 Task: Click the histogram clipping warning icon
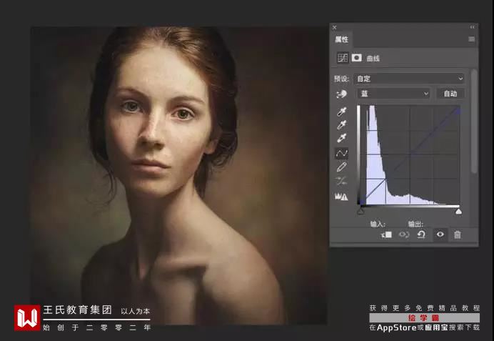click(x=341, y=197)
